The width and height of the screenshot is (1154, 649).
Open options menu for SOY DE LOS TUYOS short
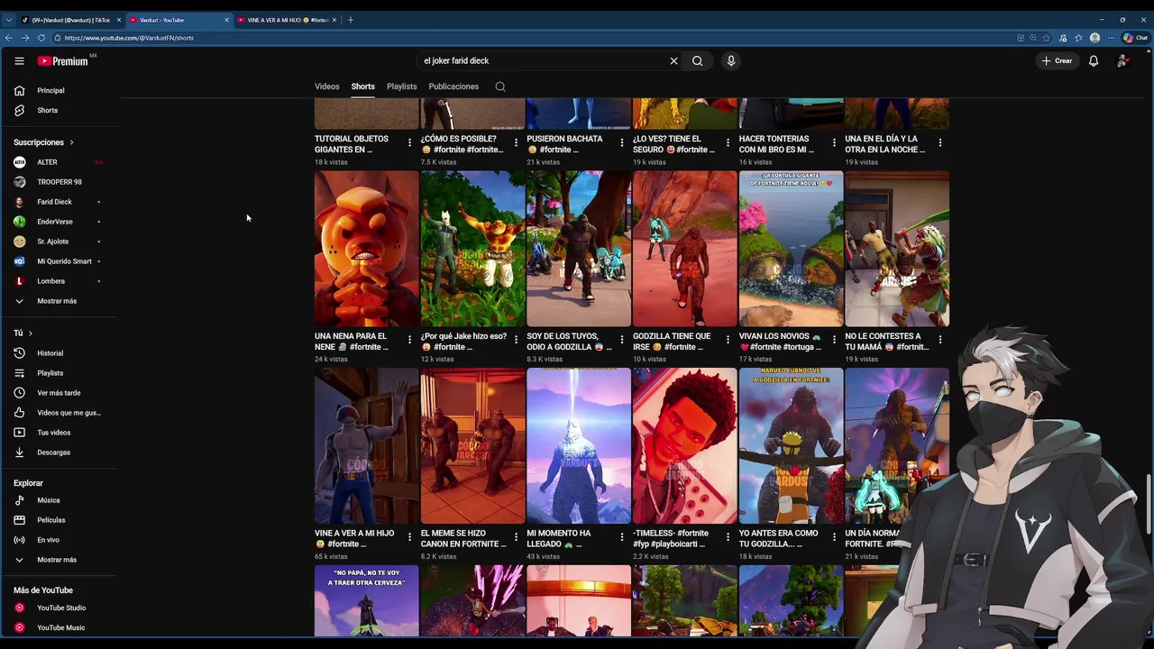pos(621,340)
